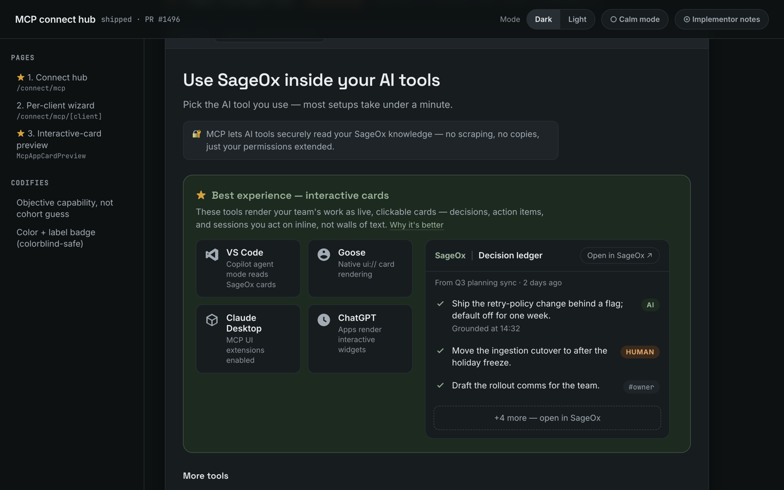Click the star icon beside Best experience
The height and width of the screenshot is (490, 784).
coord(201,195)
